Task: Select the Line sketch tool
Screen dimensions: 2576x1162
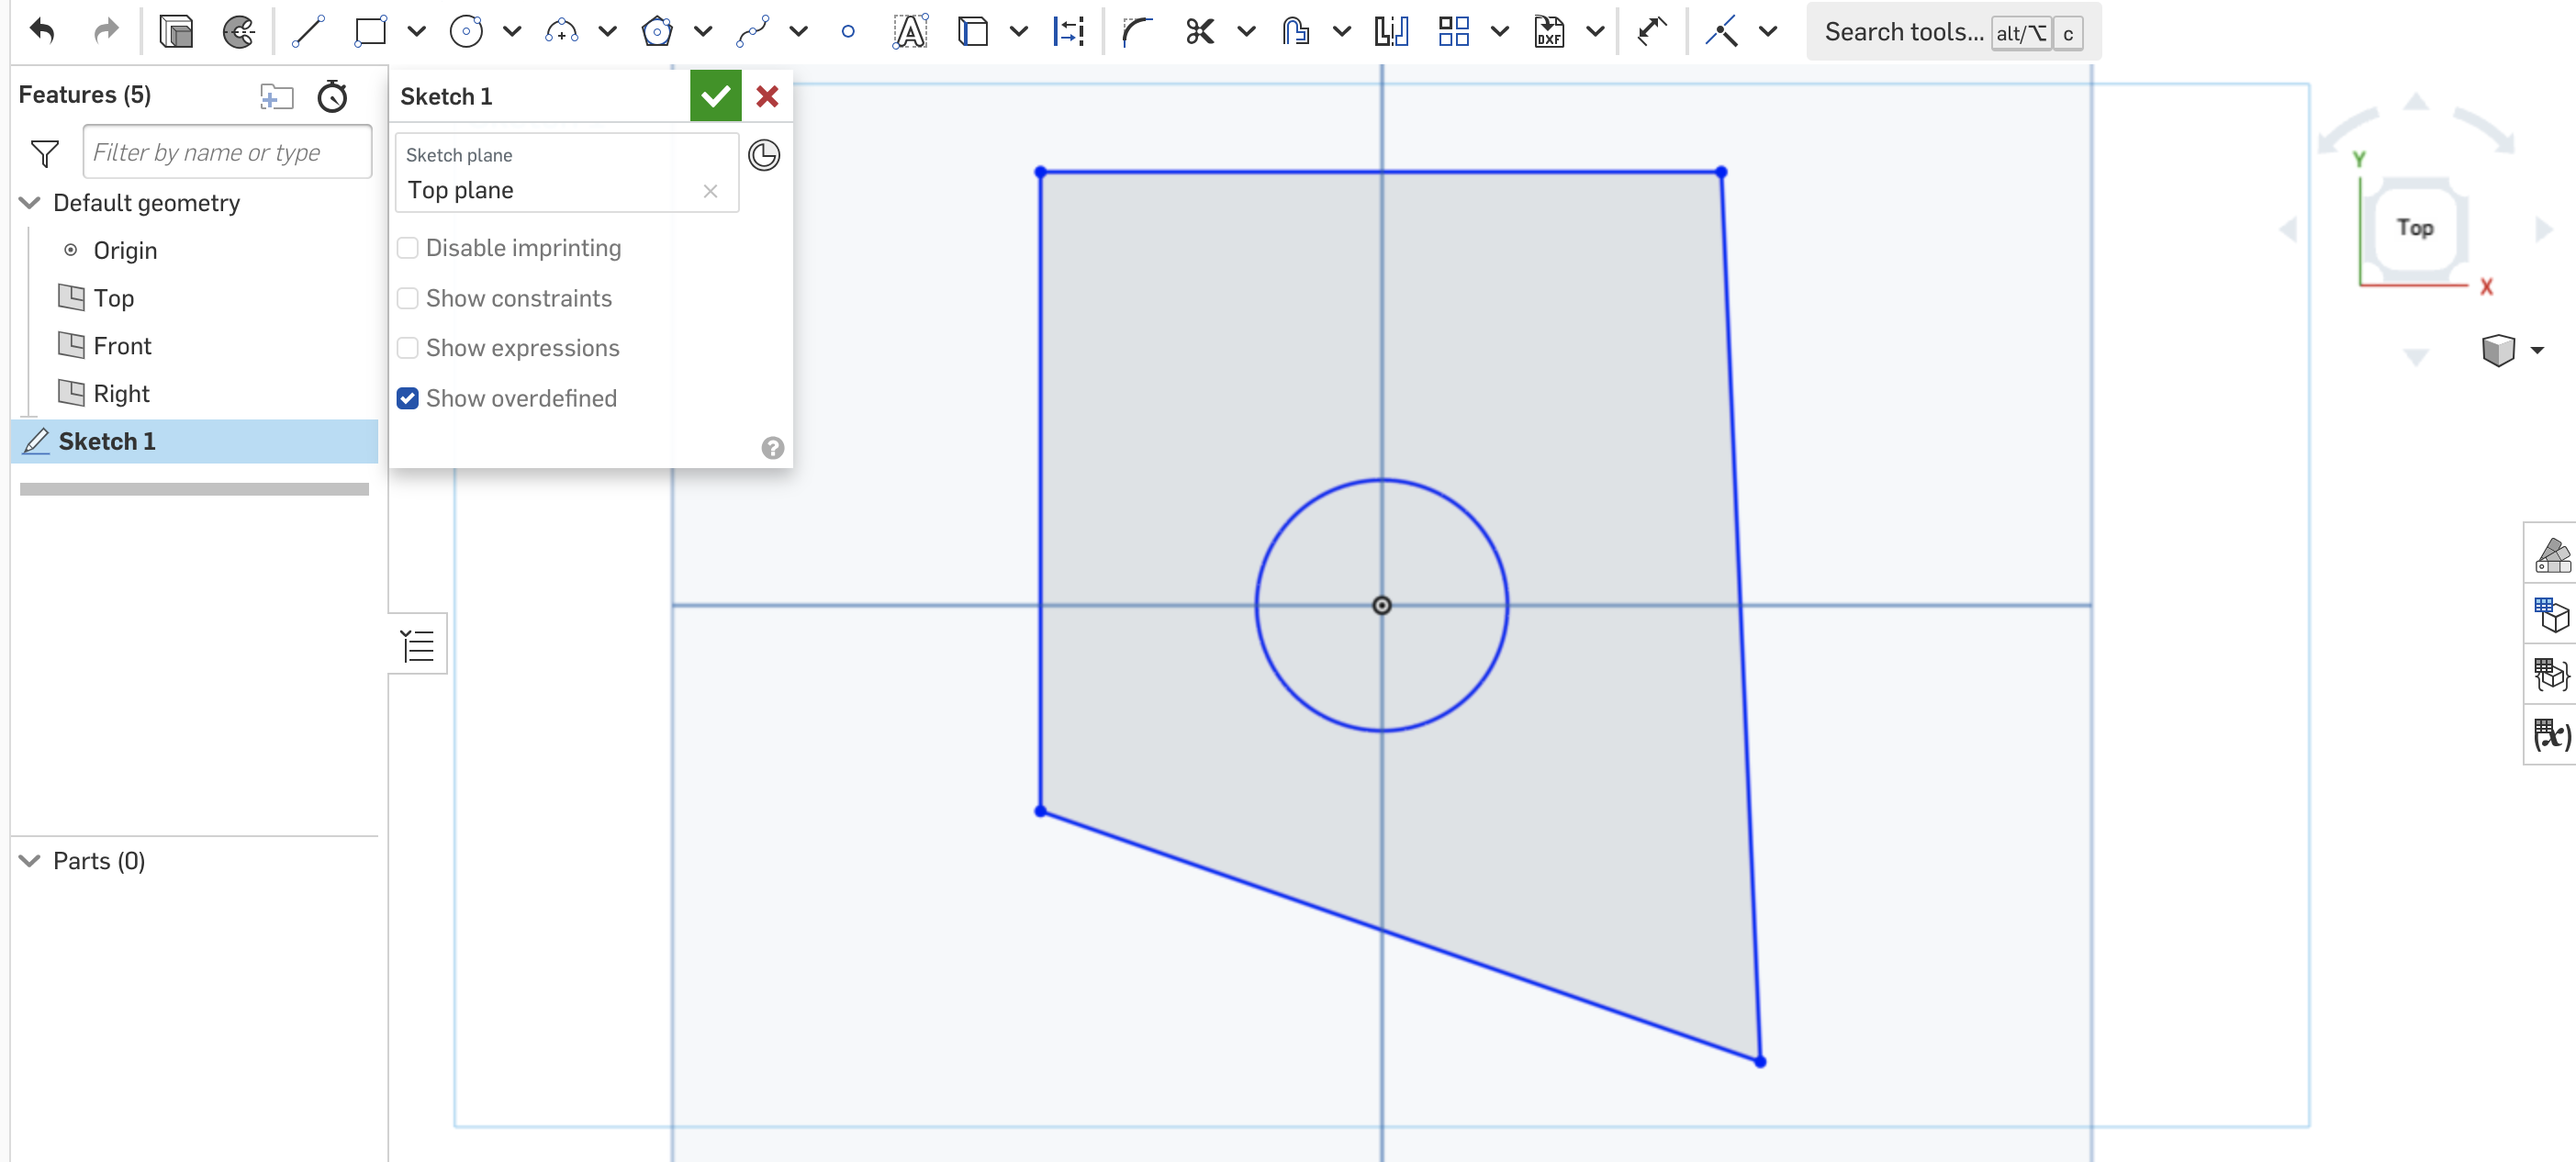Action: click(307, 32)
